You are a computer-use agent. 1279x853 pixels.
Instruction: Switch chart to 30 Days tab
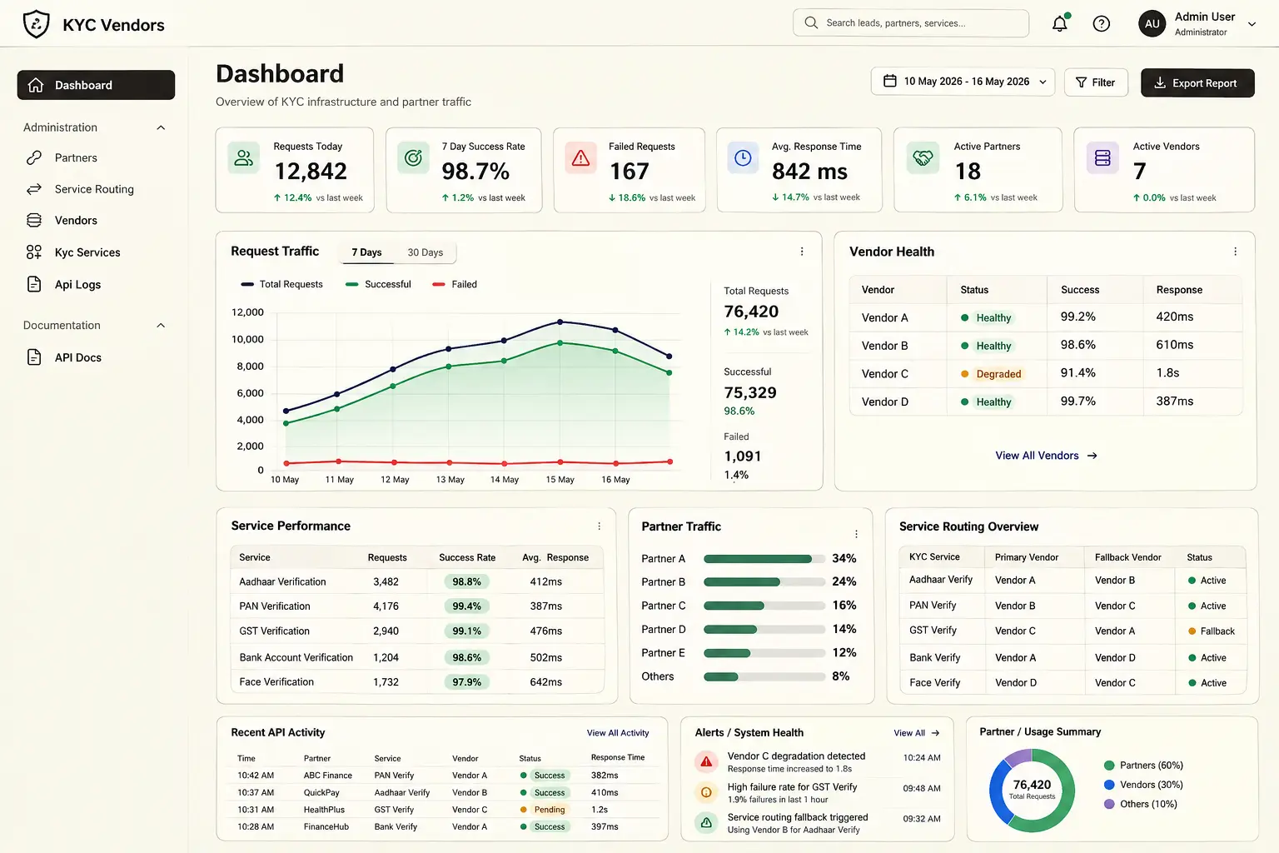[426, 252]
